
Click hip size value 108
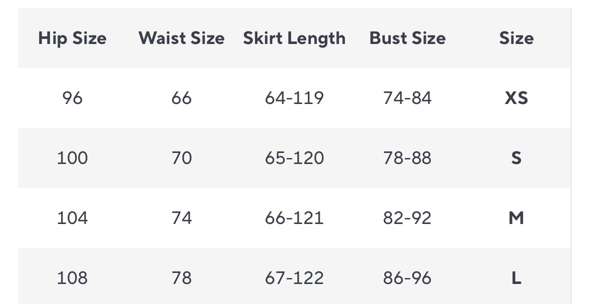coord(72,278)
